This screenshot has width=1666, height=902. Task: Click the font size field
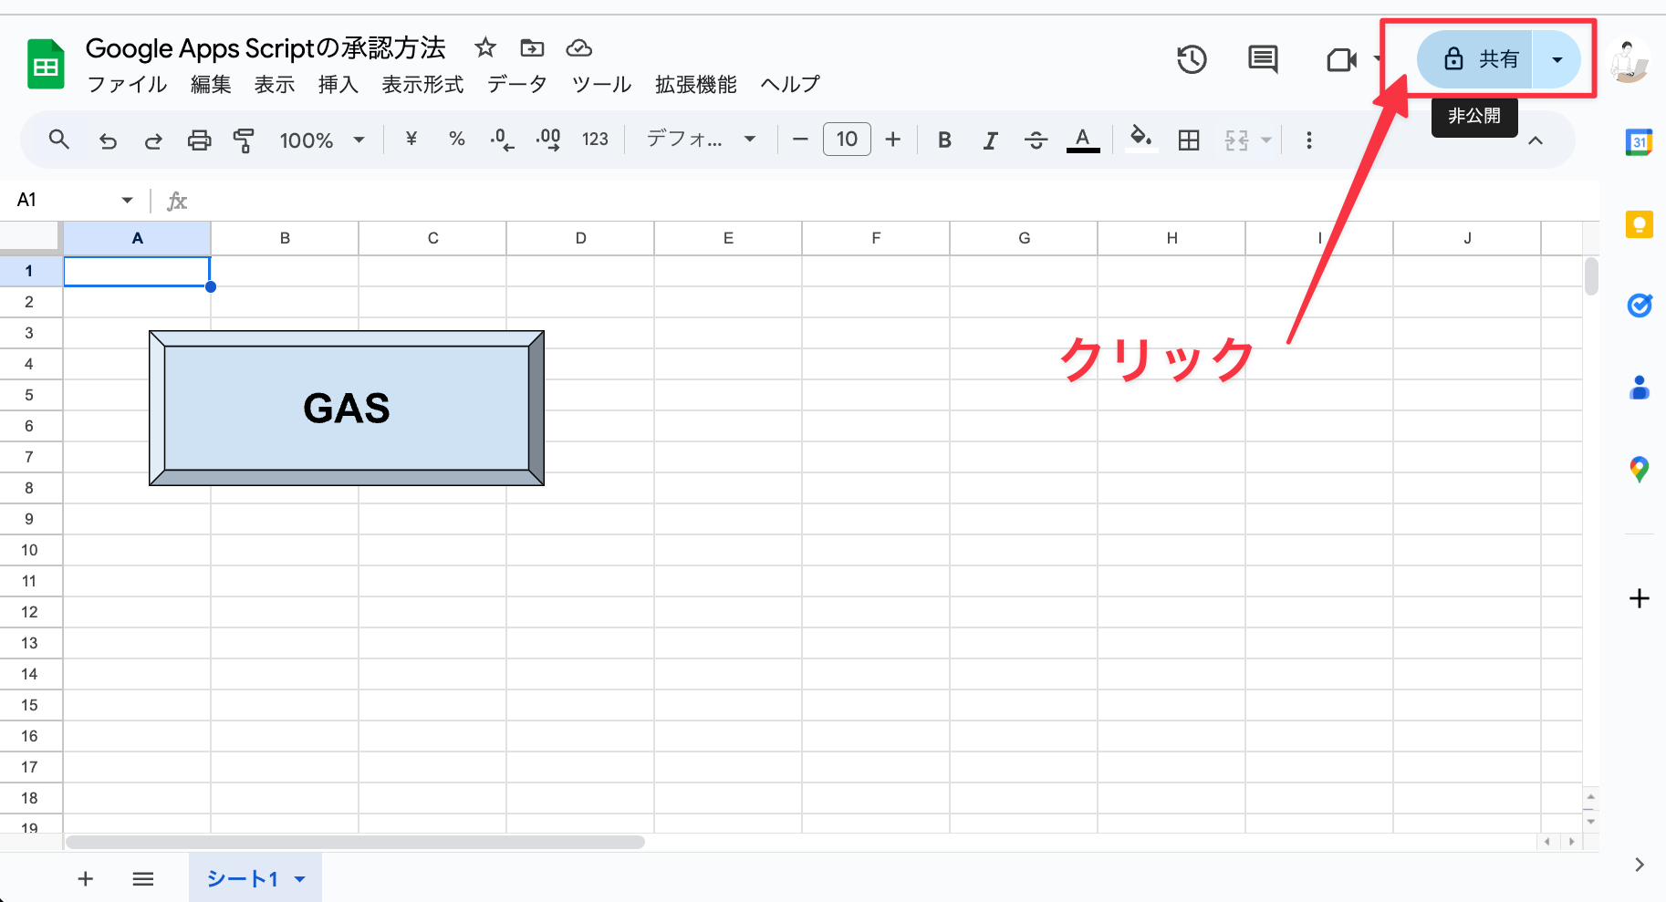(847, 140)
